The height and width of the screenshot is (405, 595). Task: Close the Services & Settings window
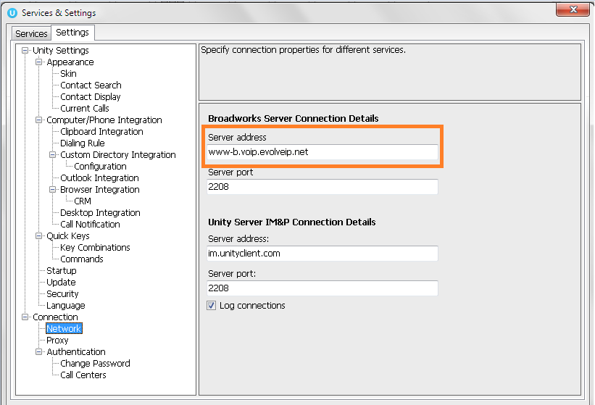[x=572, y=11]
